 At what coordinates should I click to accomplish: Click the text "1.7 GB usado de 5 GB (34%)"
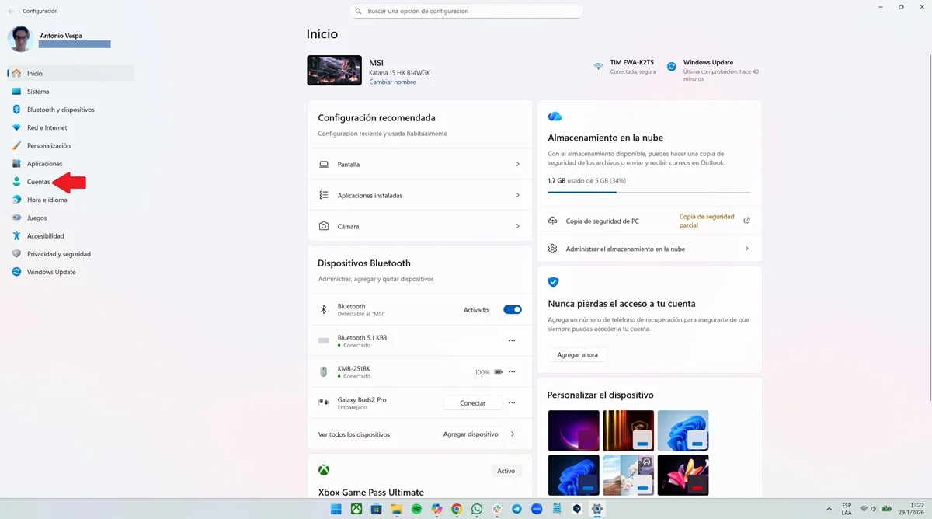[x=586, y=181]
